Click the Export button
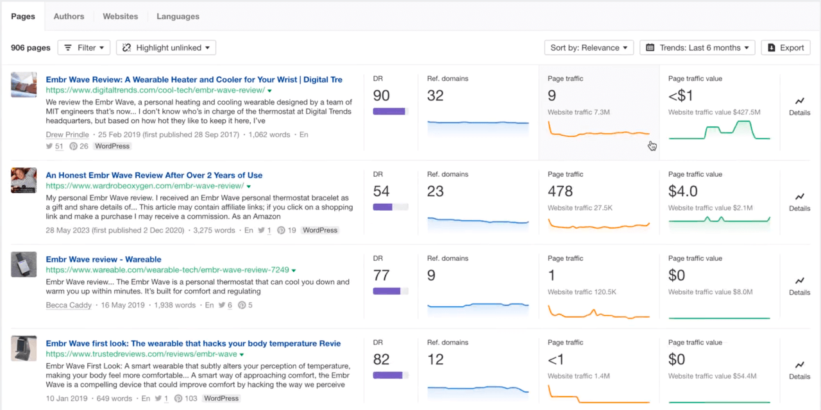This screenshot has width=821, height=410. pyautogui.click(x=786, y=47)
